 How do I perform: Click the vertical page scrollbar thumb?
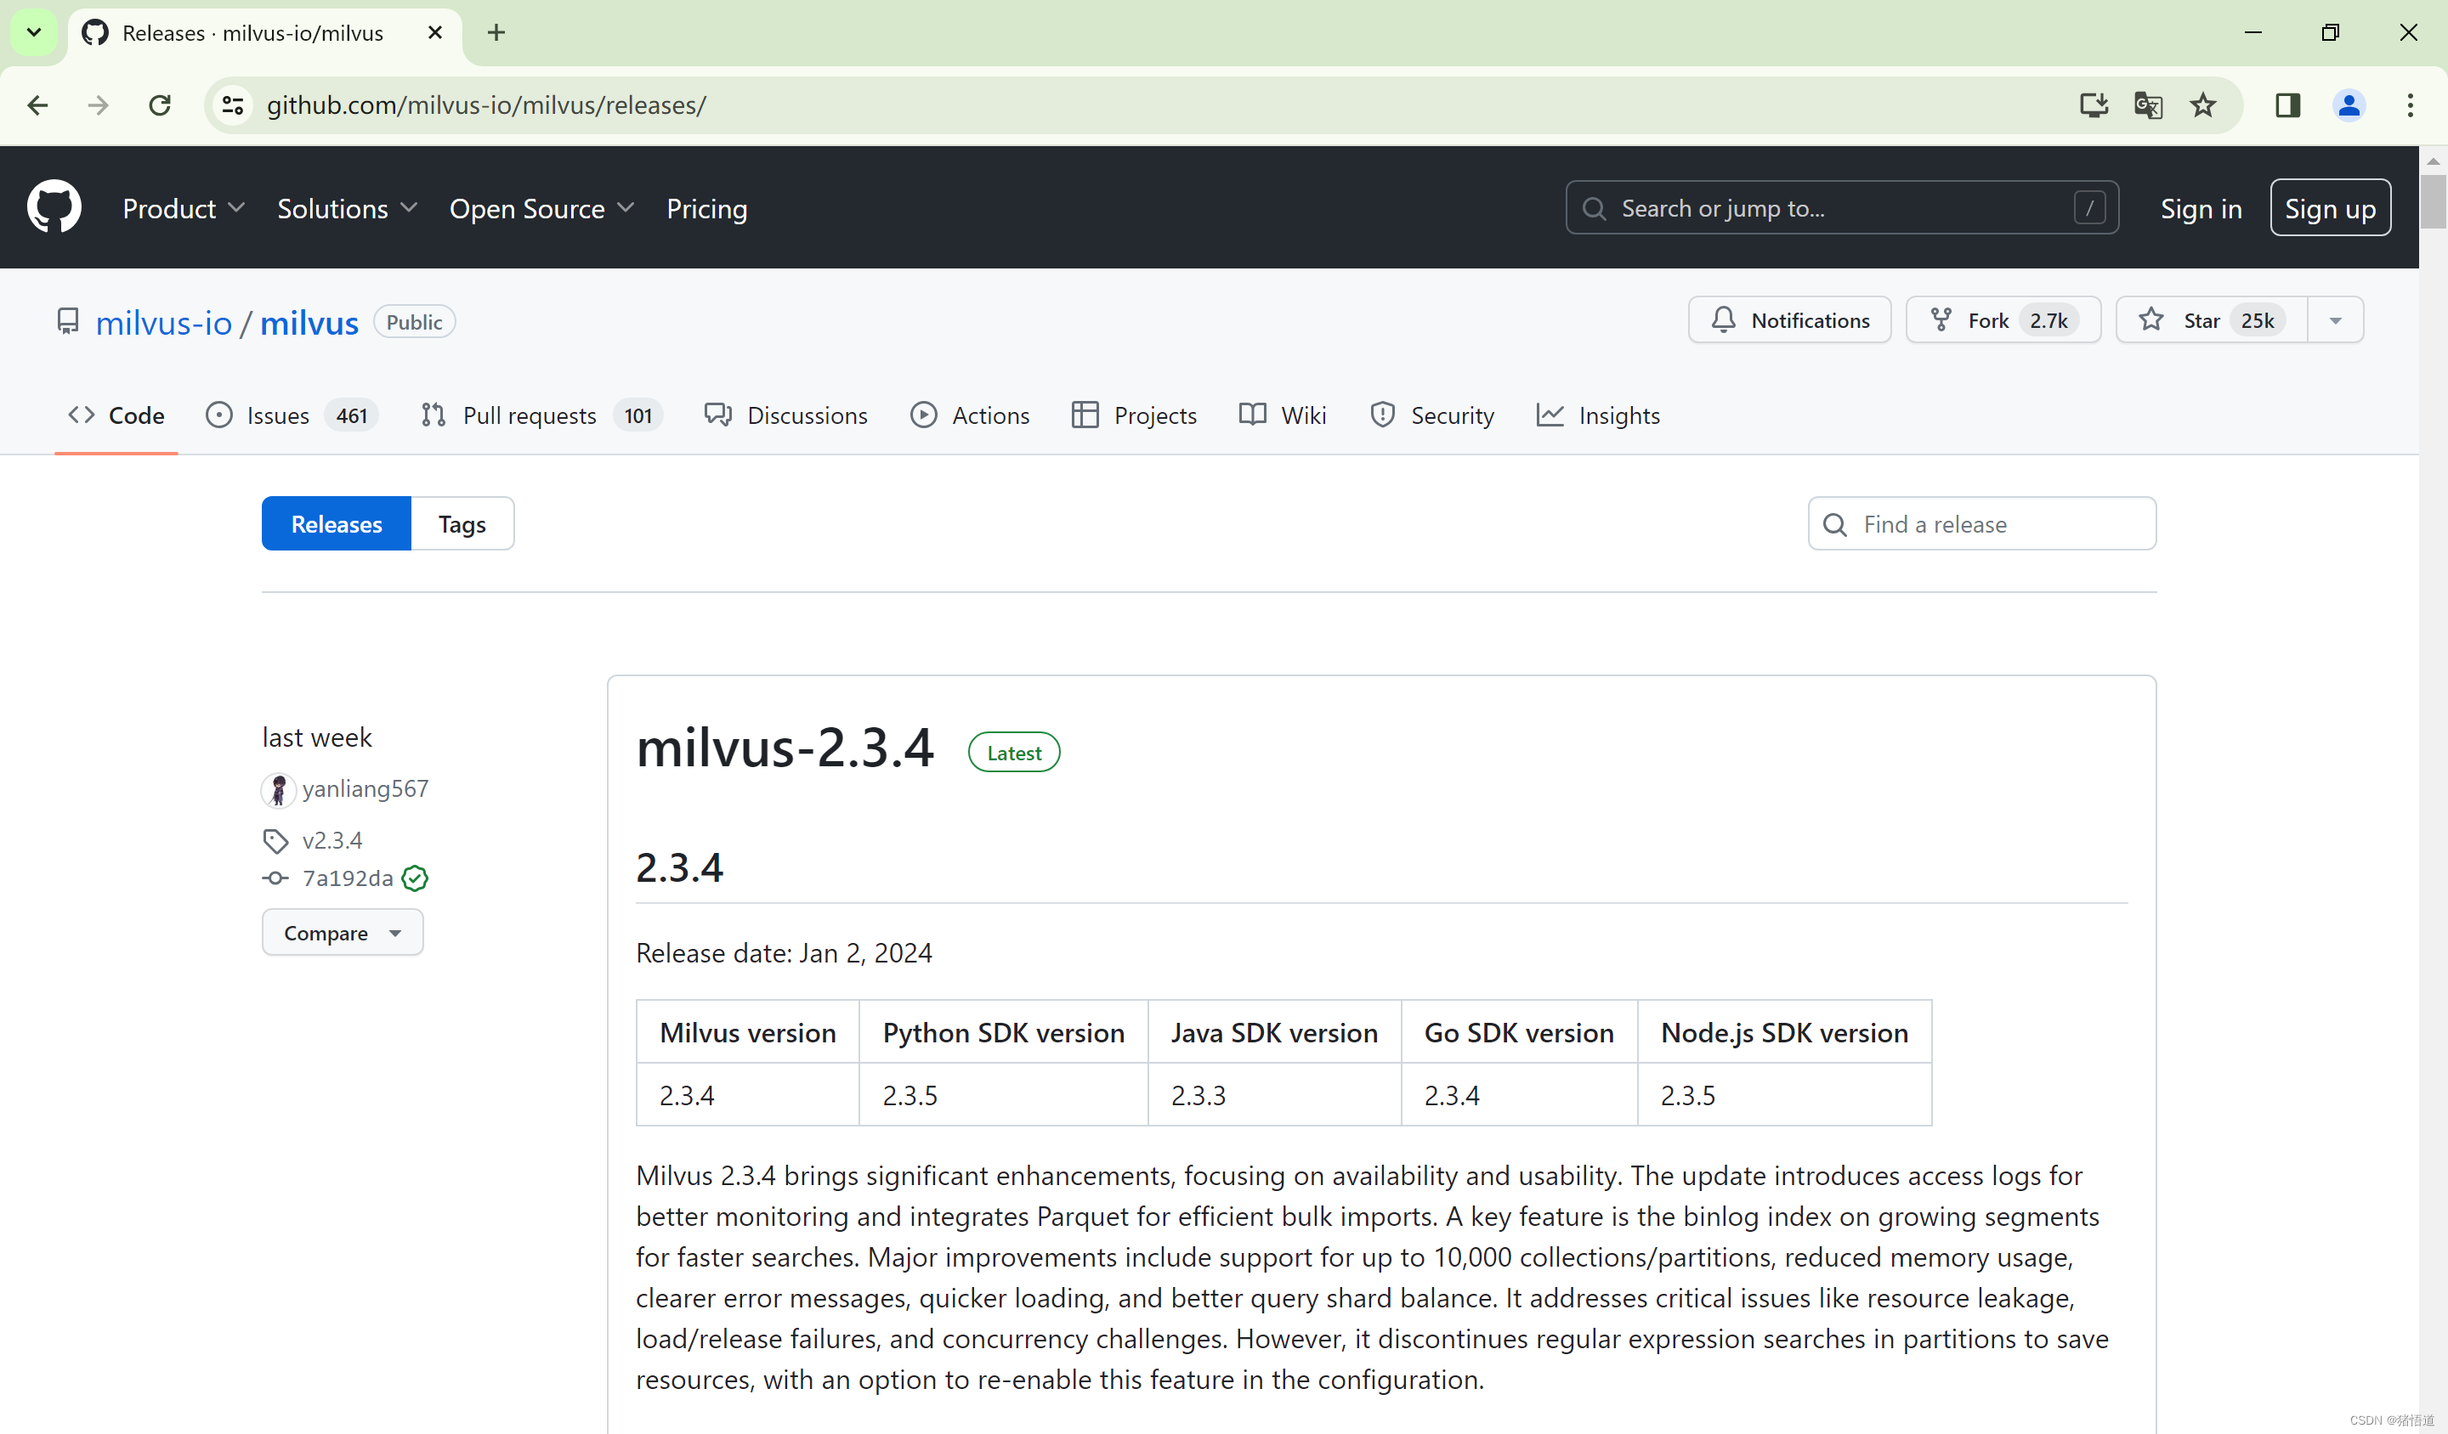(x=2432, y=200)
